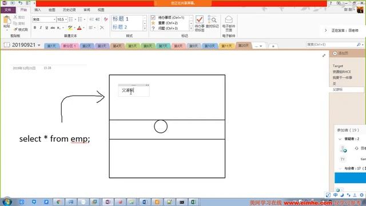Open the font color dropdown arrow
This screenshot has width=366, height=206.
click(x=84, y=28)
